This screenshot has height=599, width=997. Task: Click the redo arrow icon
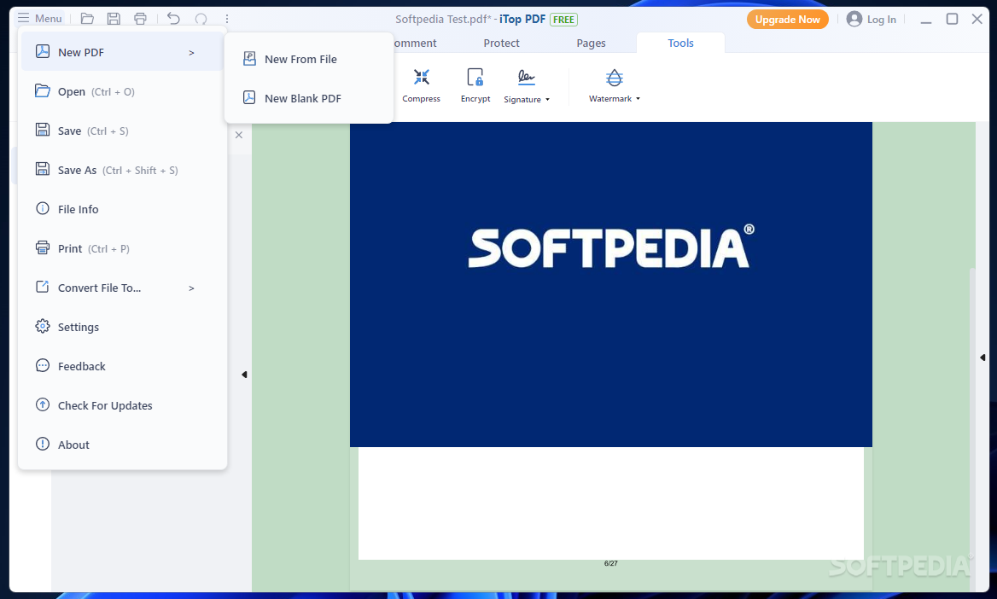201,19
